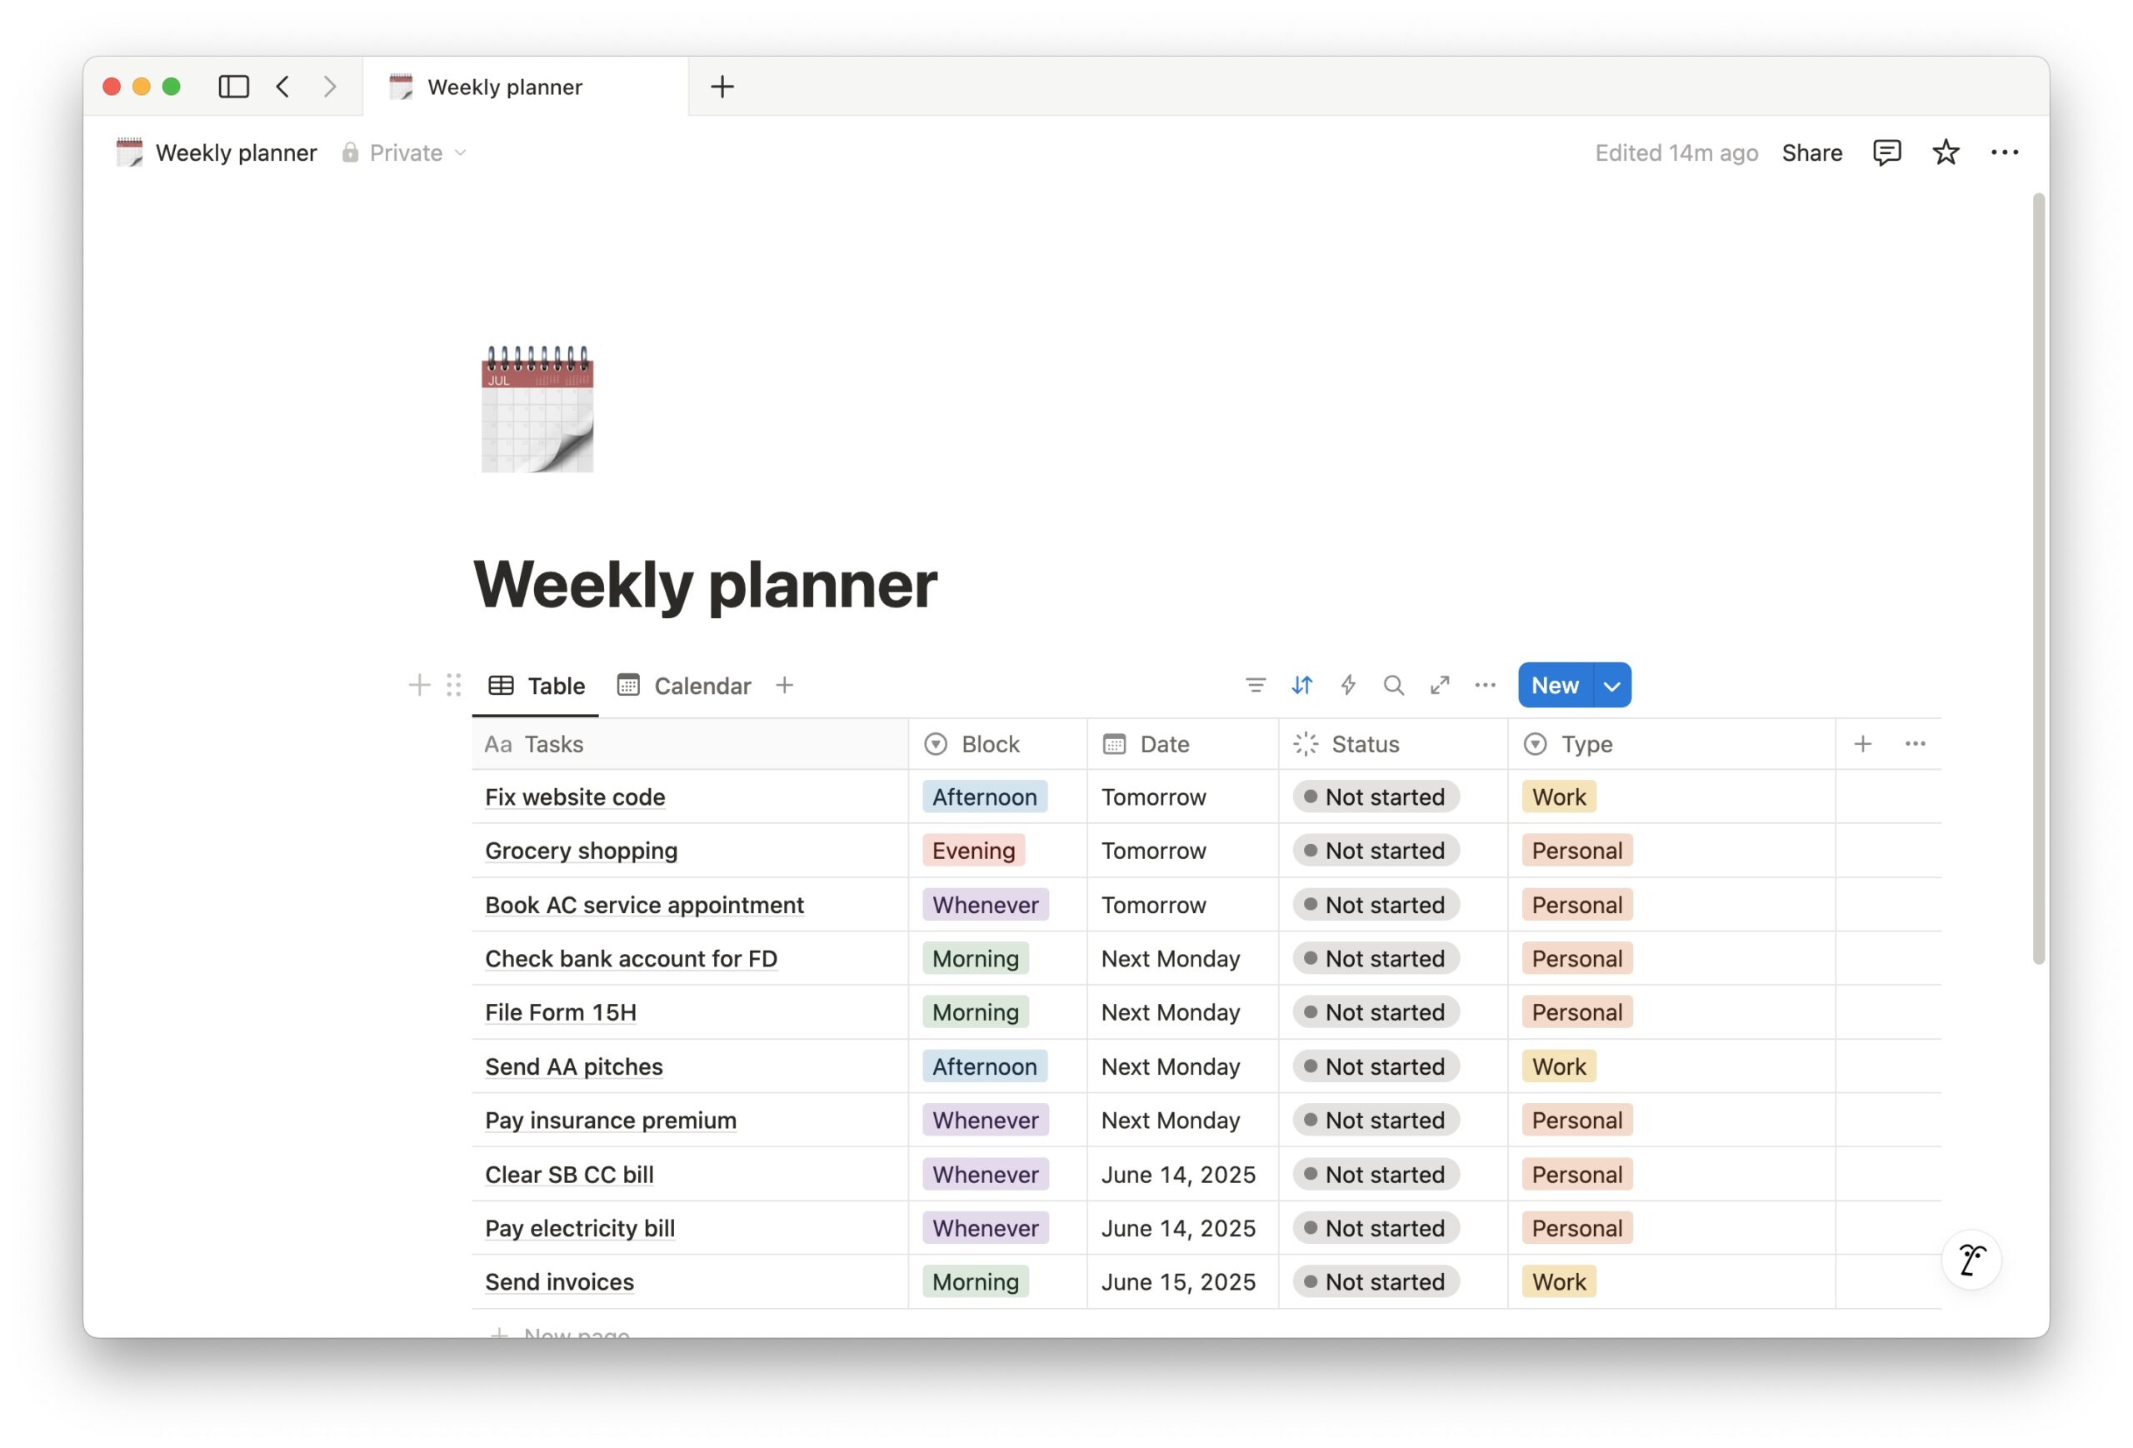
Task: Open the Private sharing dropdown
Action: 405,152
